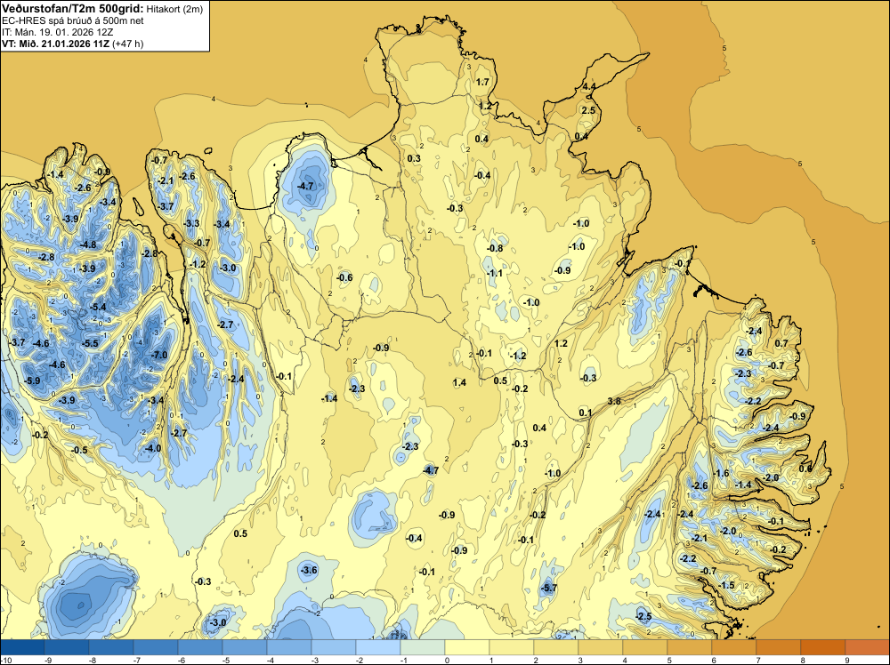Click the '1.7' temperature value
890x665 pixels.
pos(482,82)
